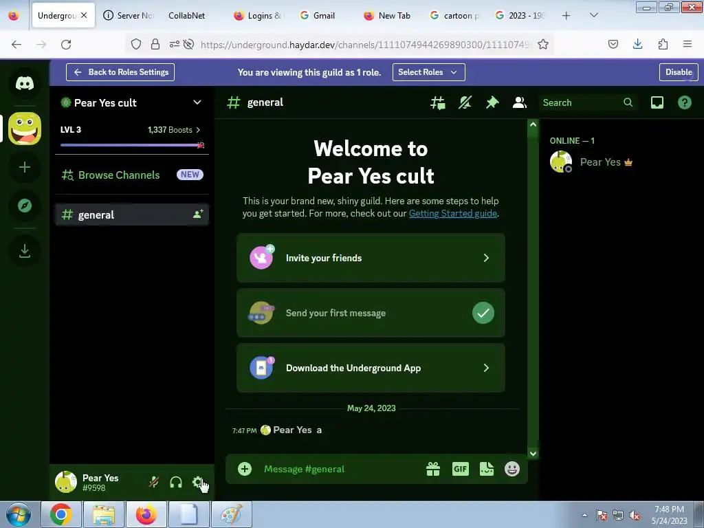Open the sticker picker icon

(486, 469)
